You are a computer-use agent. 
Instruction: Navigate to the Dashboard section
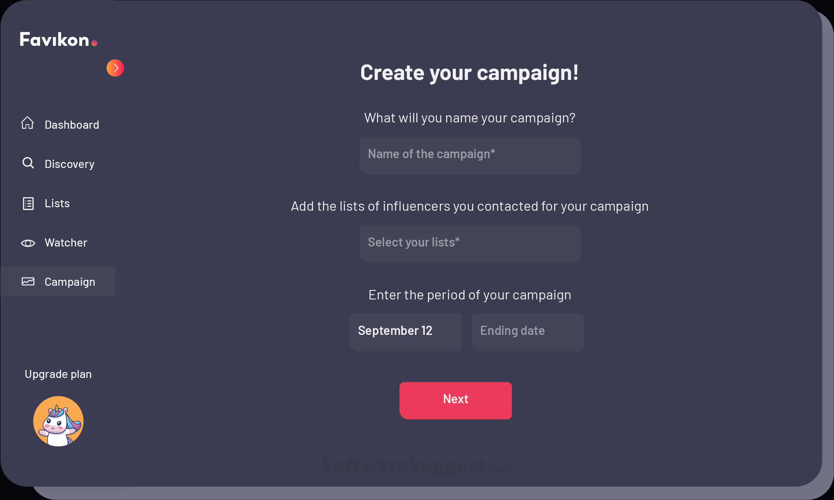click(72, 124)
